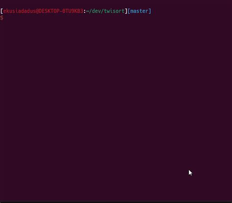Click the dollar sign prompt symbol

point(1,18)
